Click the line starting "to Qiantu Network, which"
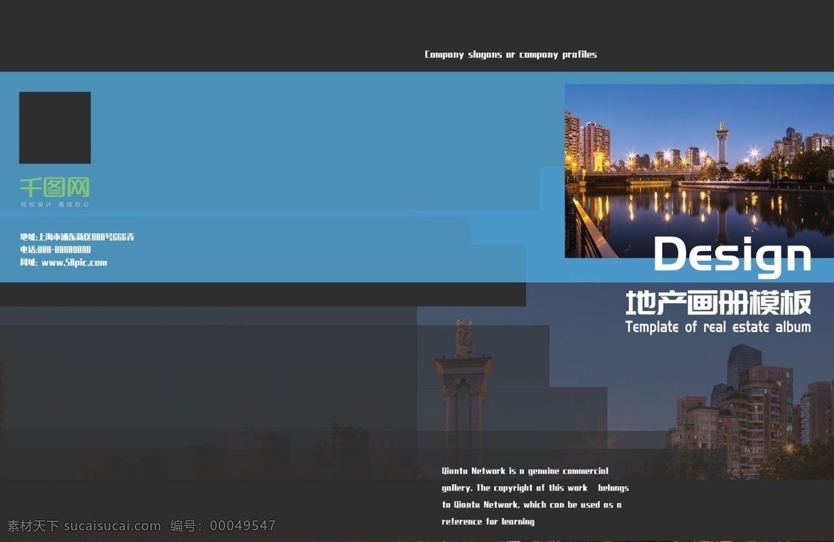The image size is (834, 542). [x=532, y=504]
